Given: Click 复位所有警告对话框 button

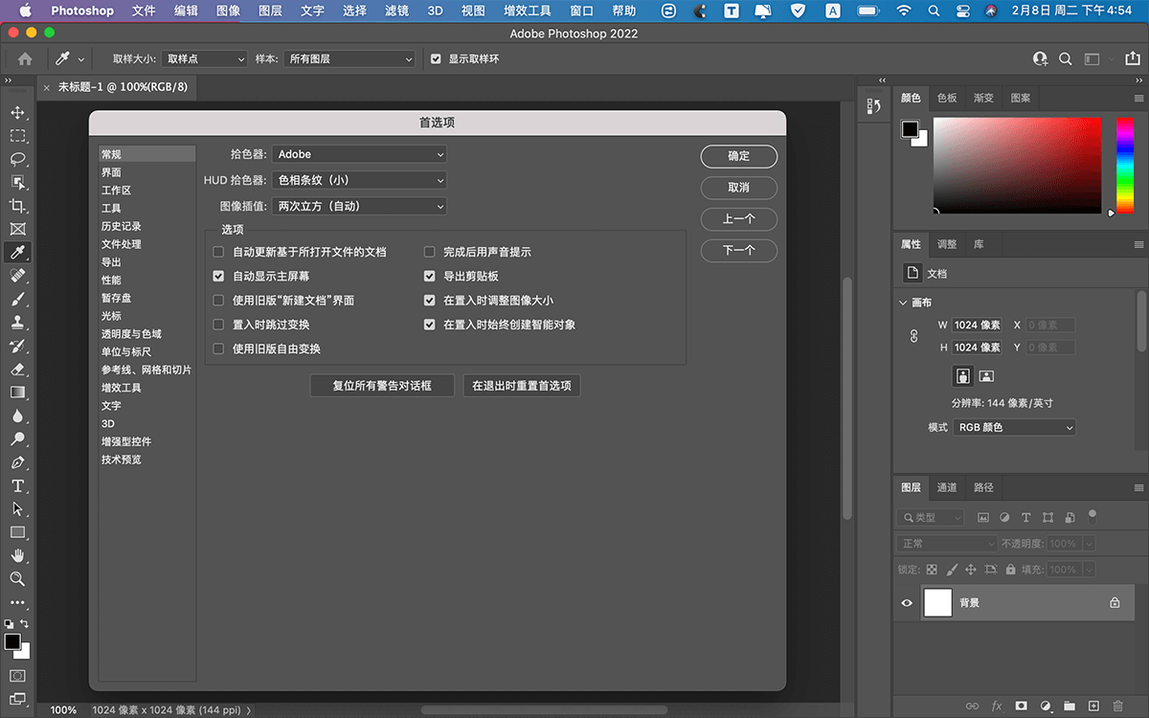Looking at the screenshot, I should click(x=382, y=386).
